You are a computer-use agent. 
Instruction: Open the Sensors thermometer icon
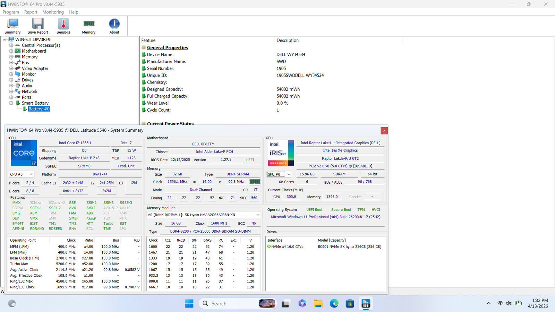pyautogui.click(x=63, y=26)
